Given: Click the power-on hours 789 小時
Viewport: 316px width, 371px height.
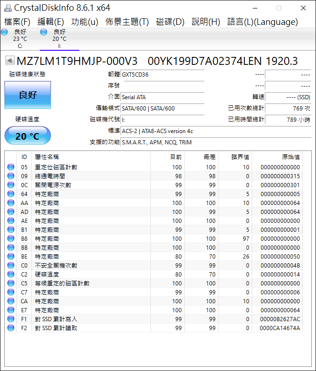Looking at the screenshot, I should click(x=288, y=119).
